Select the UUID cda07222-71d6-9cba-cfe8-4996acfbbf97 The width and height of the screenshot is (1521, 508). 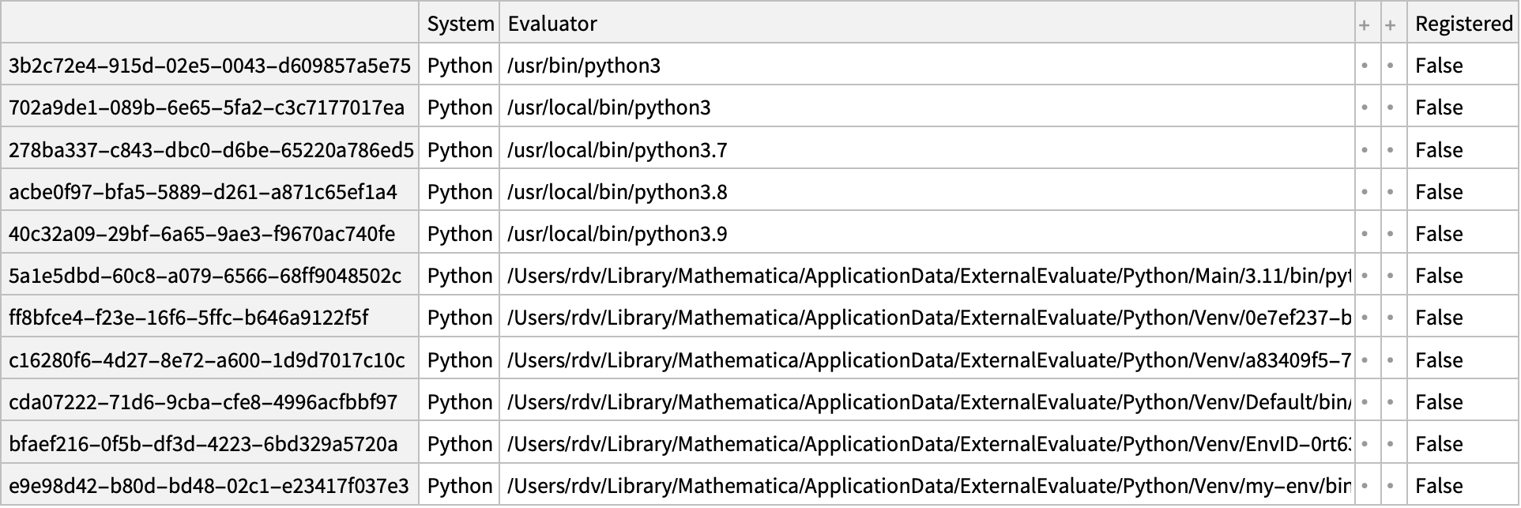click(x=203, y=402)
